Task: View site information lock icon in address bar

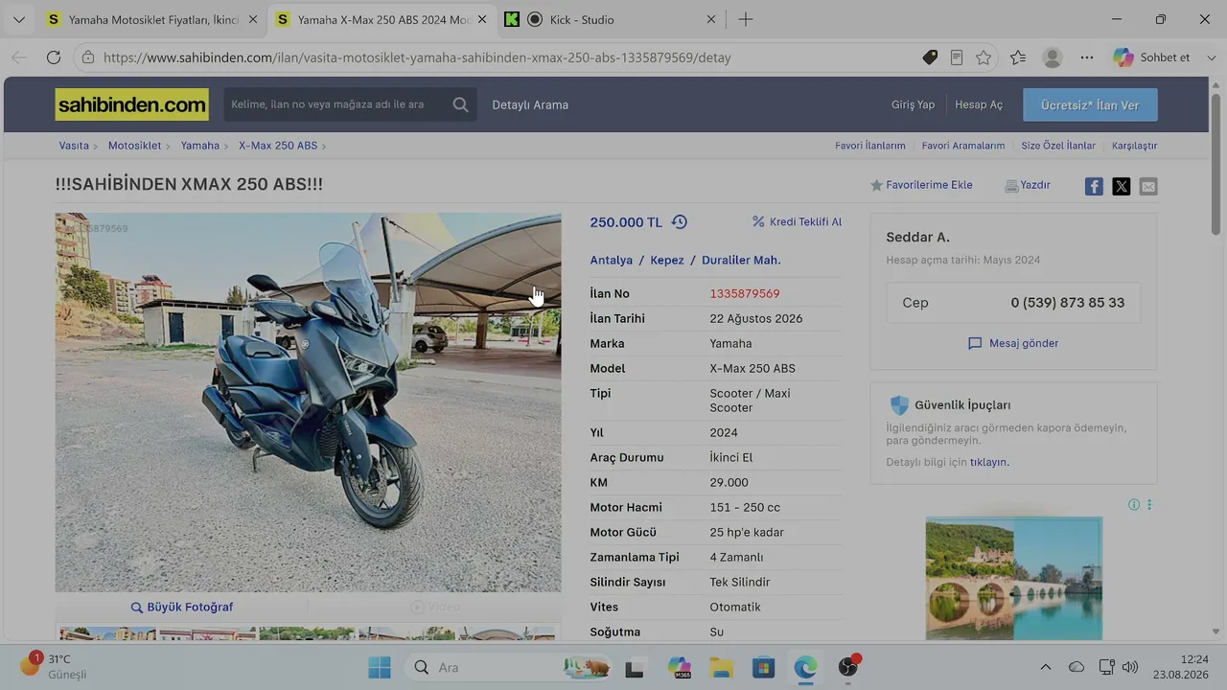Action: (88, 57)
